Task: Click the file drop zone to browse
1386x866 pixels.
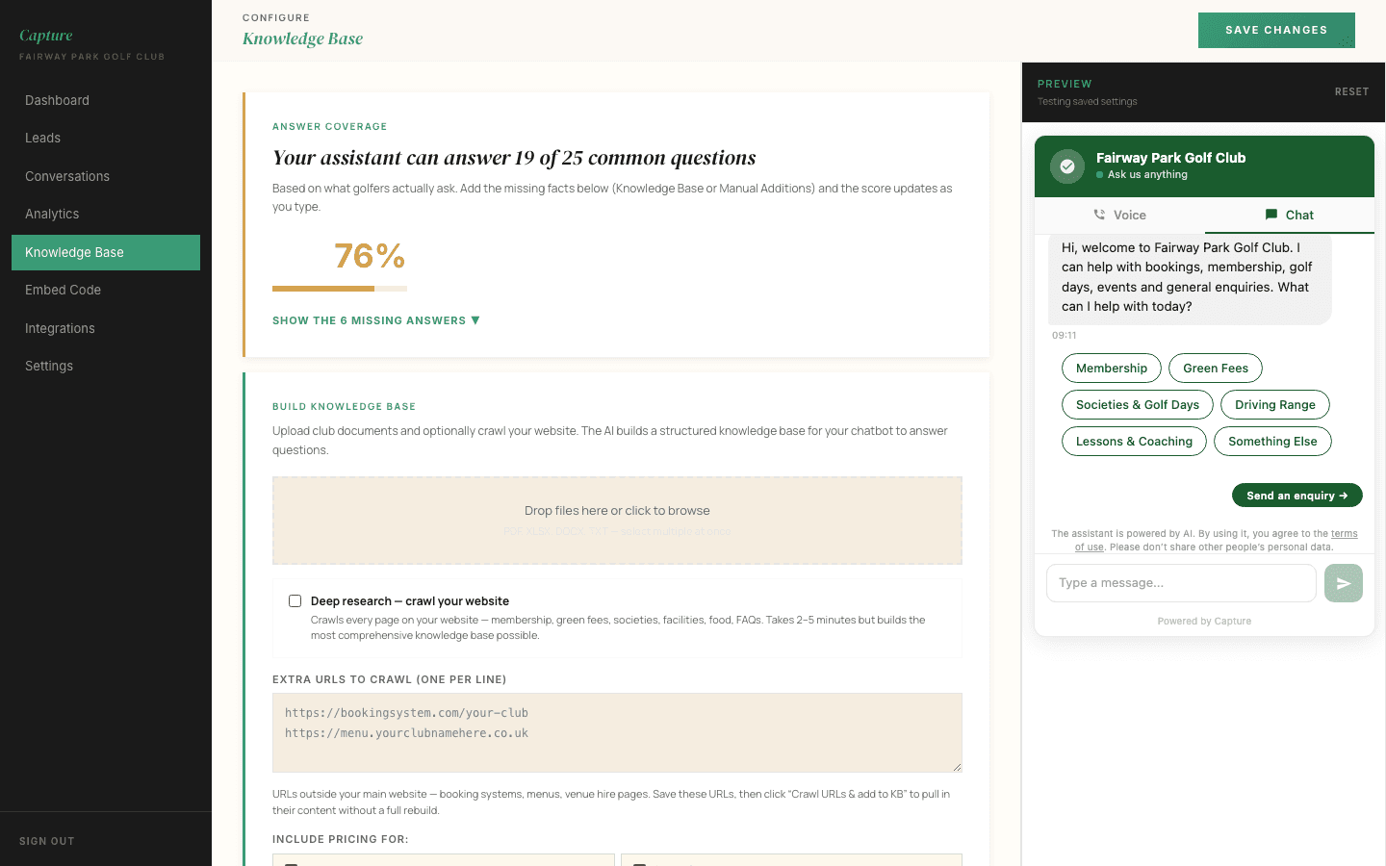Action: 617,521
